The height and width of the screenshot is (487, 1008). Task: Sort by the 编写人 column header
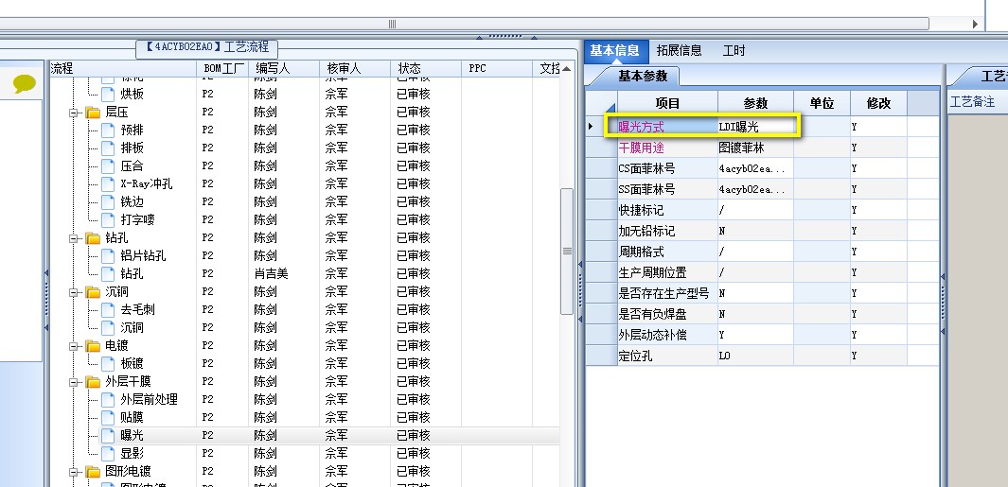(x=284, y=68)
